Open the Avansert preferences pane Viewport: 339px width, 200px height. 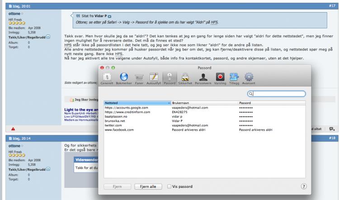(249, 79)
